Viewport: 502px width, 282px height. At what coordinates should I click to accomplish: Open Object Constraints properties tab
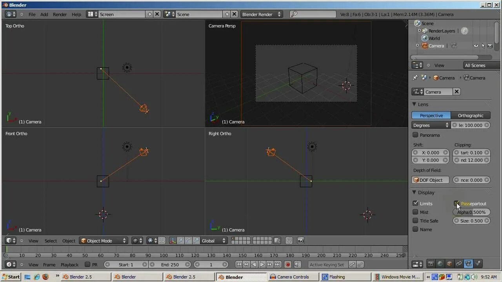(459, 264)
